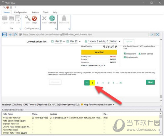The width and height of the screenshot is (164, 136).
Task: Switch to the Home tab
Action: pyautogui.click(x=6, y=12)
